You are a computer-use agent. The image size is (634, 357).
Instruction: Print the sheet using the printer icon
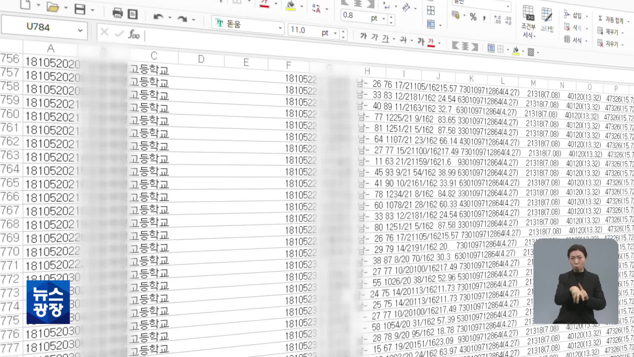tap(117, 13)
